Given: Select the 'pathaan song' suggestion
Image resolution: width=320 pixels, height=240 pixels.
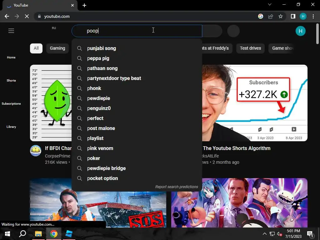Looking at the screenshot, I should coord(137,68).
